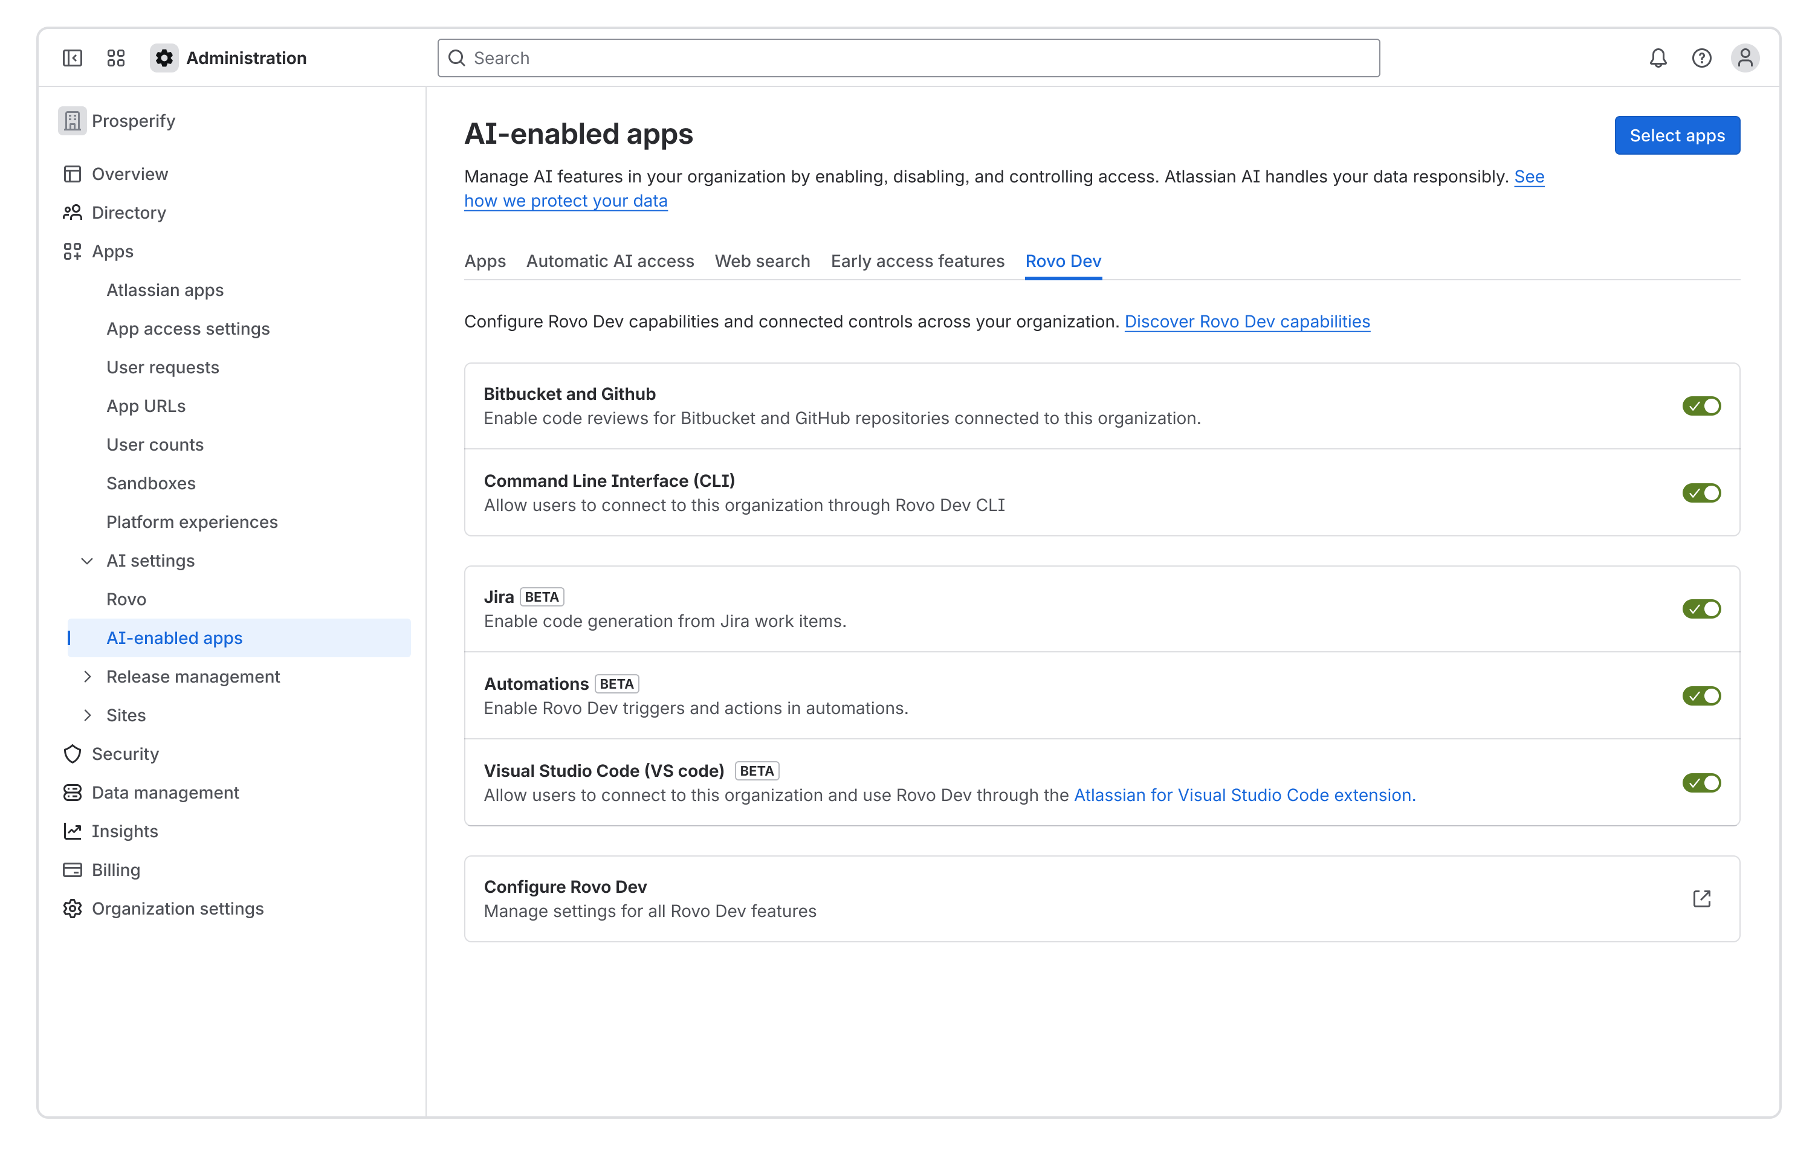Image resolution: width=1818 pixels, height=1155 pixels.
Task: Click the Prosperify organization icon
Action: (72, 120)
